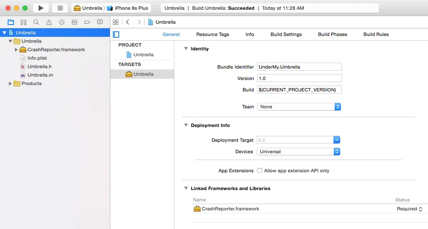The image size is (428, 229).
Task: Open the Team dropdown
Action: pyautogui.click(x=299, y=107)
